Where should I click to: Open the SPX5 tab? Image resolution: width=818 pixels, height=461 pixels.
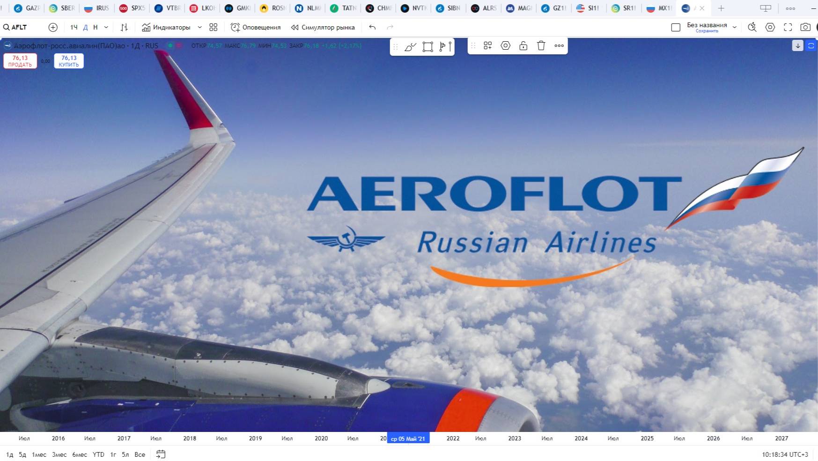[132, 8]
